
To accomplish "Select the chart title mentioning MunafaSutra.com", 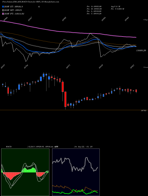I will [31, 2].
